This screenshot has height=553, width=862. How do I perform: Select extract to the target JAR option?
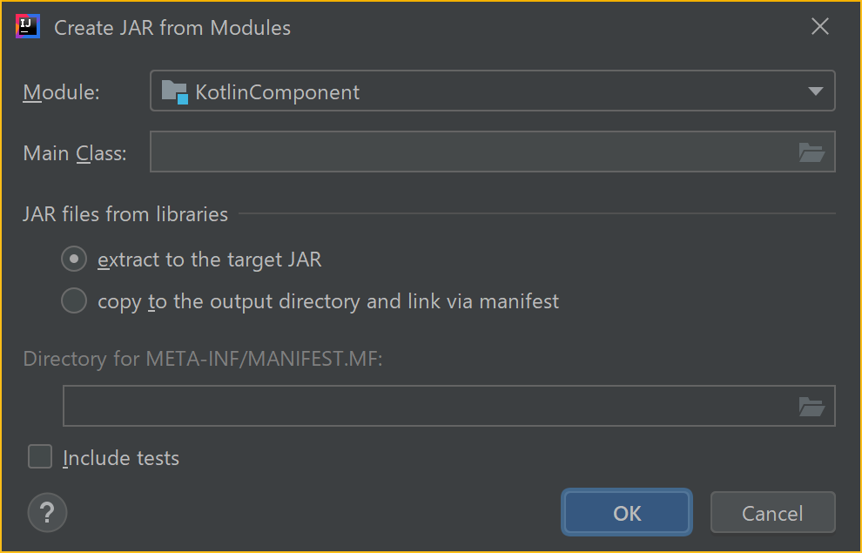(x=74, y=259)
